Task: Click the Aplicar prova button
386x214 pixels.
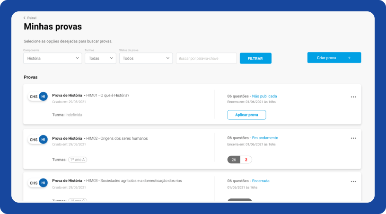Action: 246,115
